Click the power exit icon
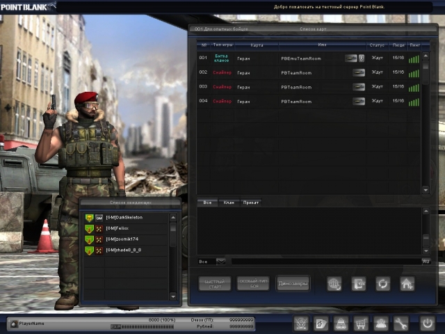Viewport: 445px width, 334px height. (428, 323)
